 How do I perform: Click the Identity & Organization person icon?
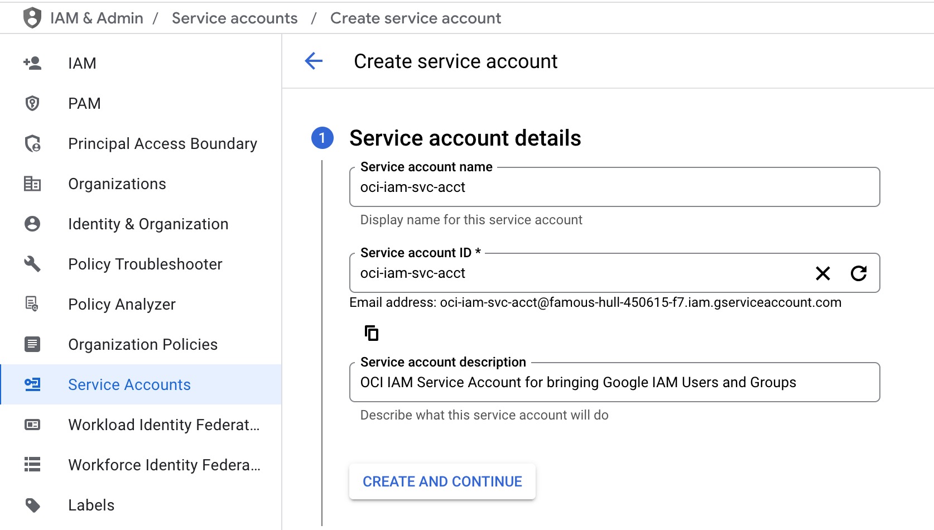pyautogui.click(x=32, y=224)
